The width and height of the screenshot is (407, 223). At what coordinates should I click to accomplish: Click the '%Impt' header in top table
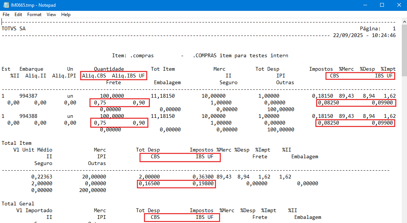(388, 69)
